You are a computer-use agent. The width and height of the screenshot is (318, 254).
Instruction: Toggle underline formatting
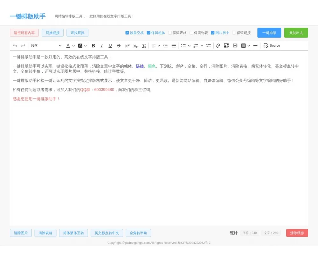[110, 46]
